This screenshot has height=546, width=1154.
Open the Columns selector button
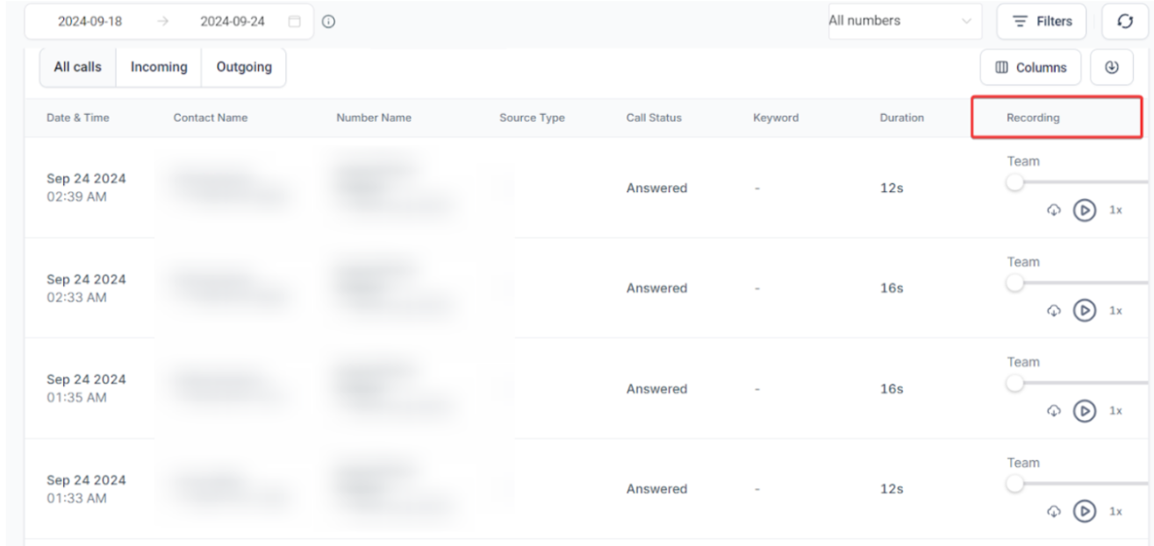(1030, 67)
